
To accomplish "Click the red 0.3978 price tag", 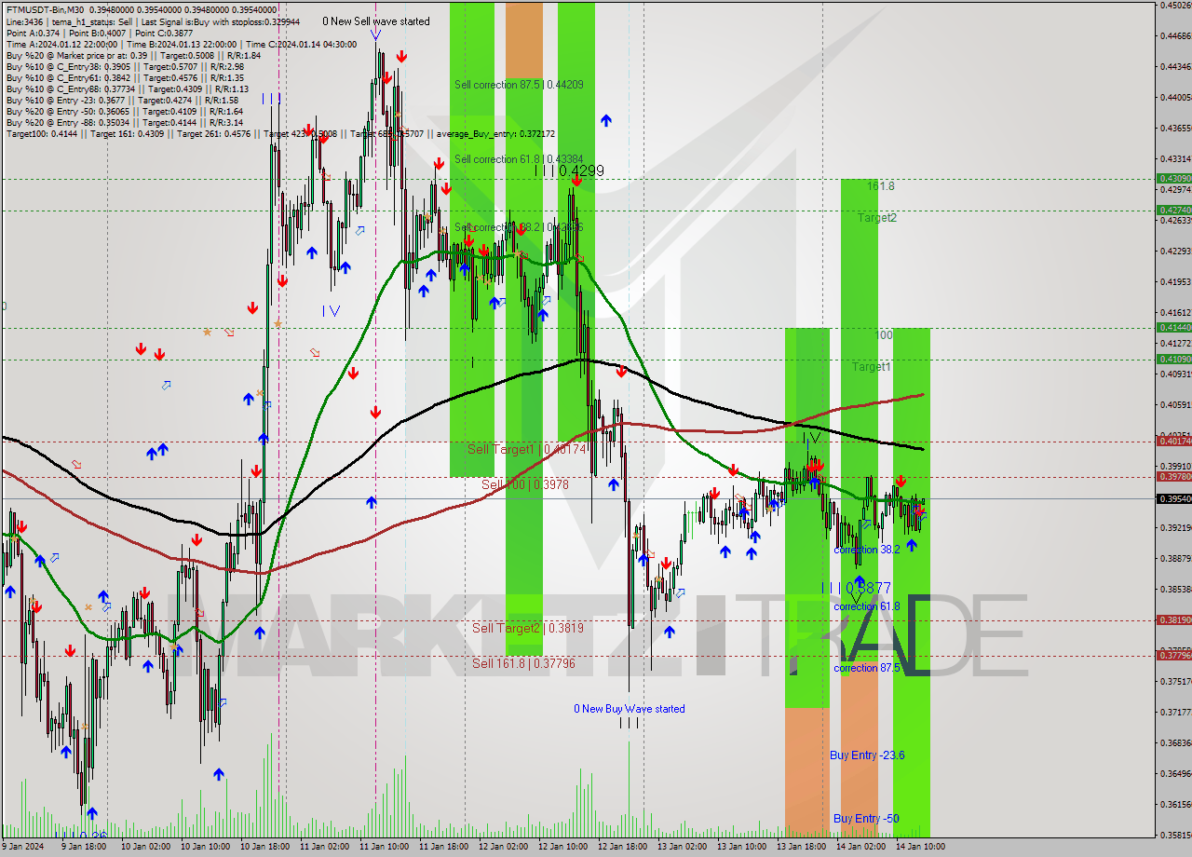I will (x=1173, y=476).
